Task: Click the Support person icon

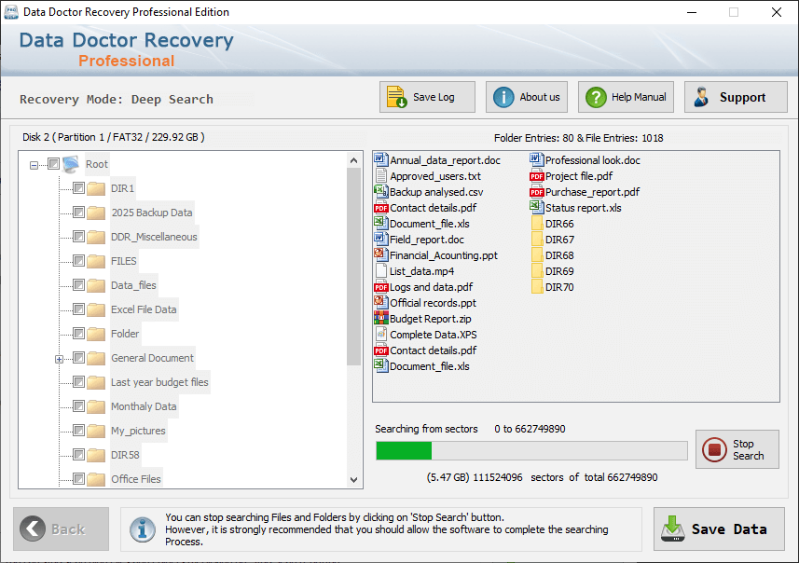Action: click(702, 97)
